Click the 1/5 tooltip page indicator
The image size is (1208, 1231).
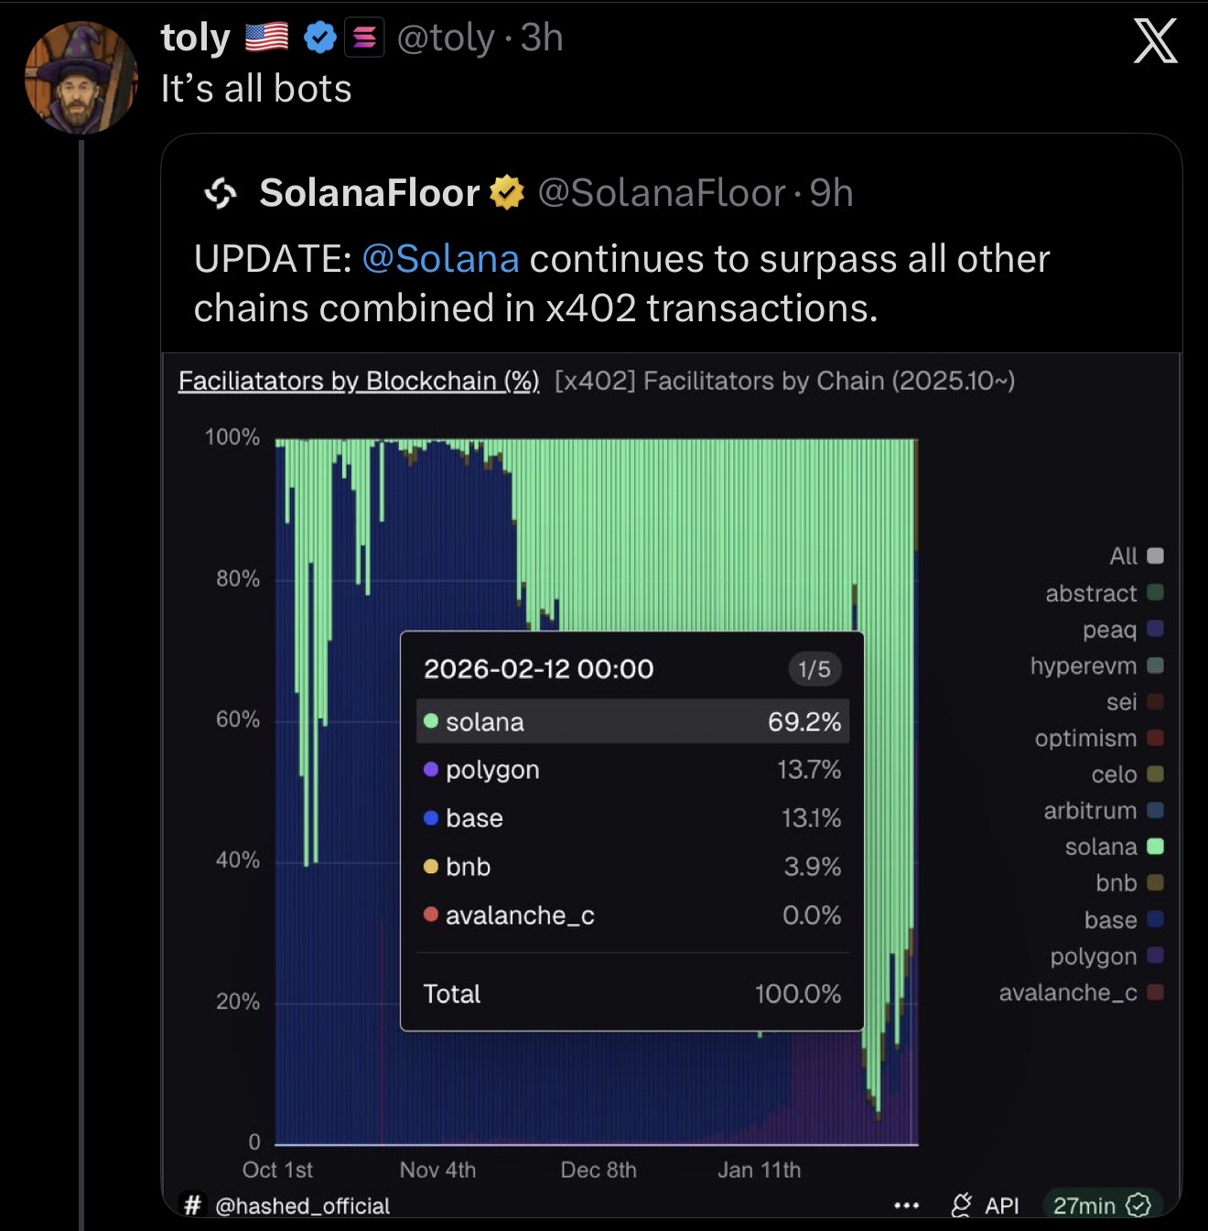click(x=814, y=669)
